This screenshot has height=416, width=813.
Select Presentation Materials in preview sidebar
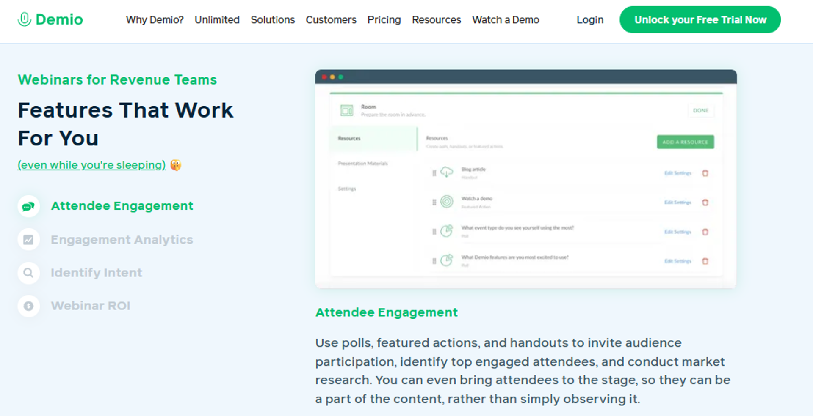[362, 163]
